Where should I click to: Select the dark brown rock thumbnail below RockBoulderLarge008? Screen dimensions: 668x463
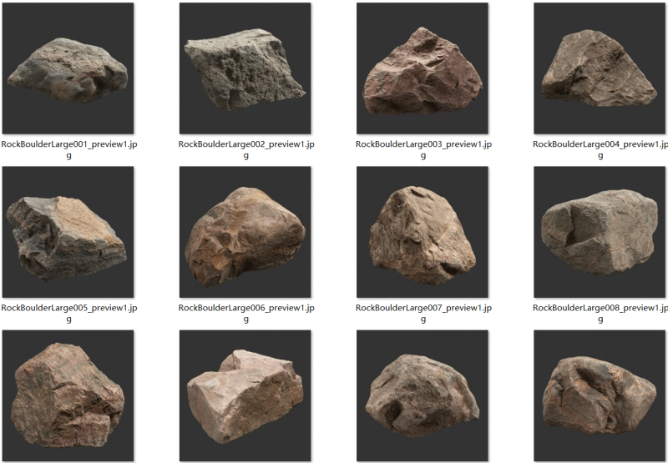[x=600, y=395]
